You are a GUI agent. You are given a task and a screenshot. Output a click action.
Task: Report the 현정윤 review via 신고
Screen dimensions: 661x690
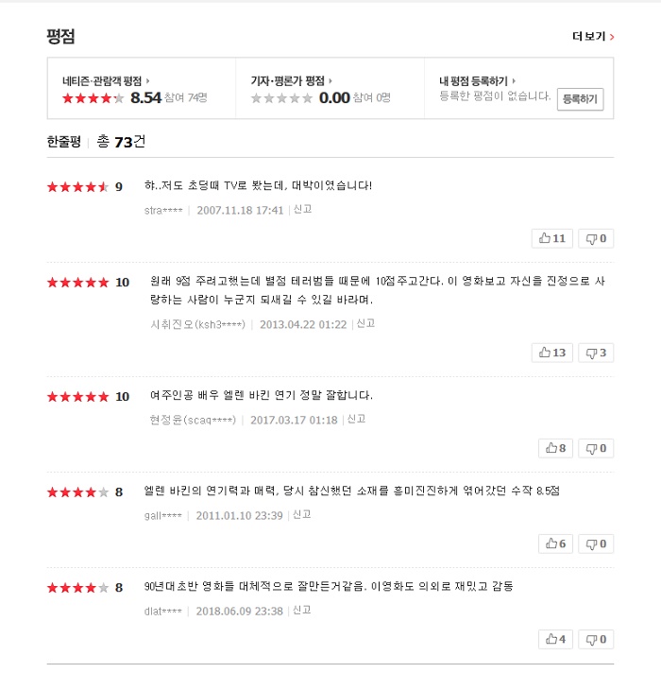pyautogui.click(x=356, y=419)
